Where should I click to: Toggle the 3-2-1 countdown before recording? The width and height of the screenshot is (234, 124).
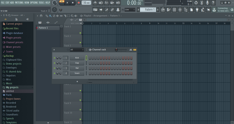coord(106,3)
